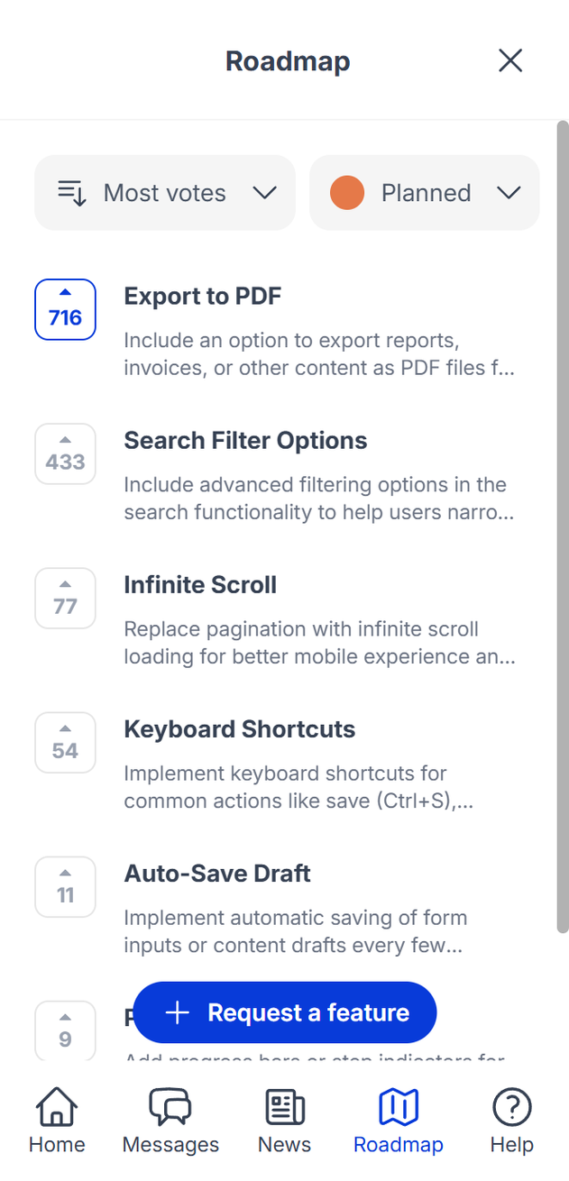
Task: Open the News newspaper icon
Action: (284, 1107)
